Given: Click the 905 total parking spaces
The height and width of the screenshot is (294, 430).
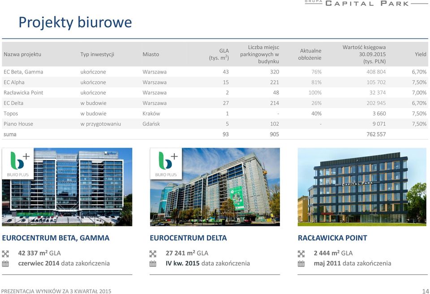Looking at the screenshot, I should [275, 134].
